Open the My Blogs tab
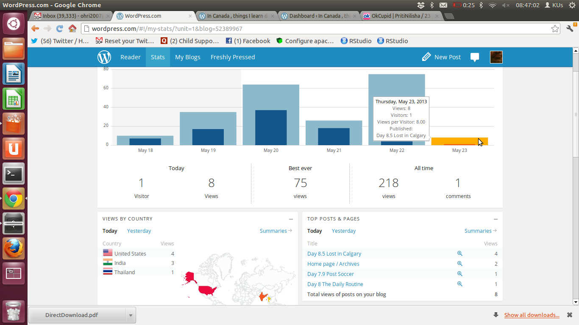The image size is (579, 325). [x=187, y=57]
